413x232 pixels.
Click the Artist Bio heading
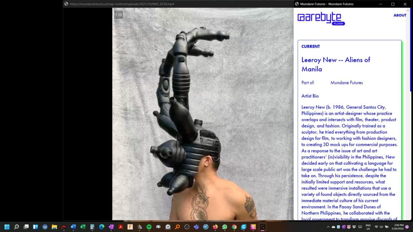[310, 96]
